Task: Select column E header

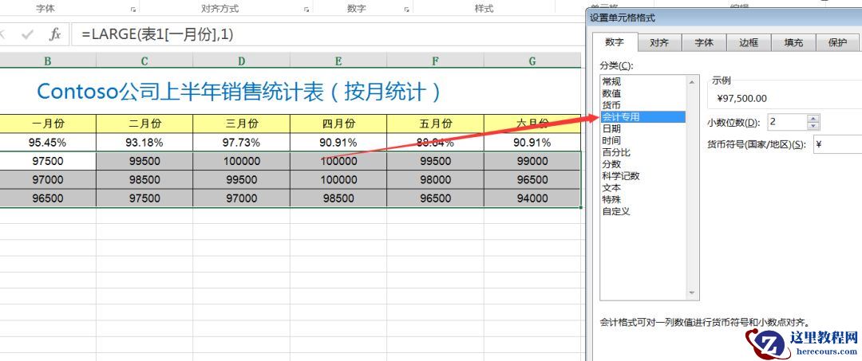Action: tap(338, 61)
